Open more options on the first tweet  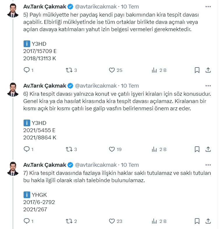pos(208,6)
